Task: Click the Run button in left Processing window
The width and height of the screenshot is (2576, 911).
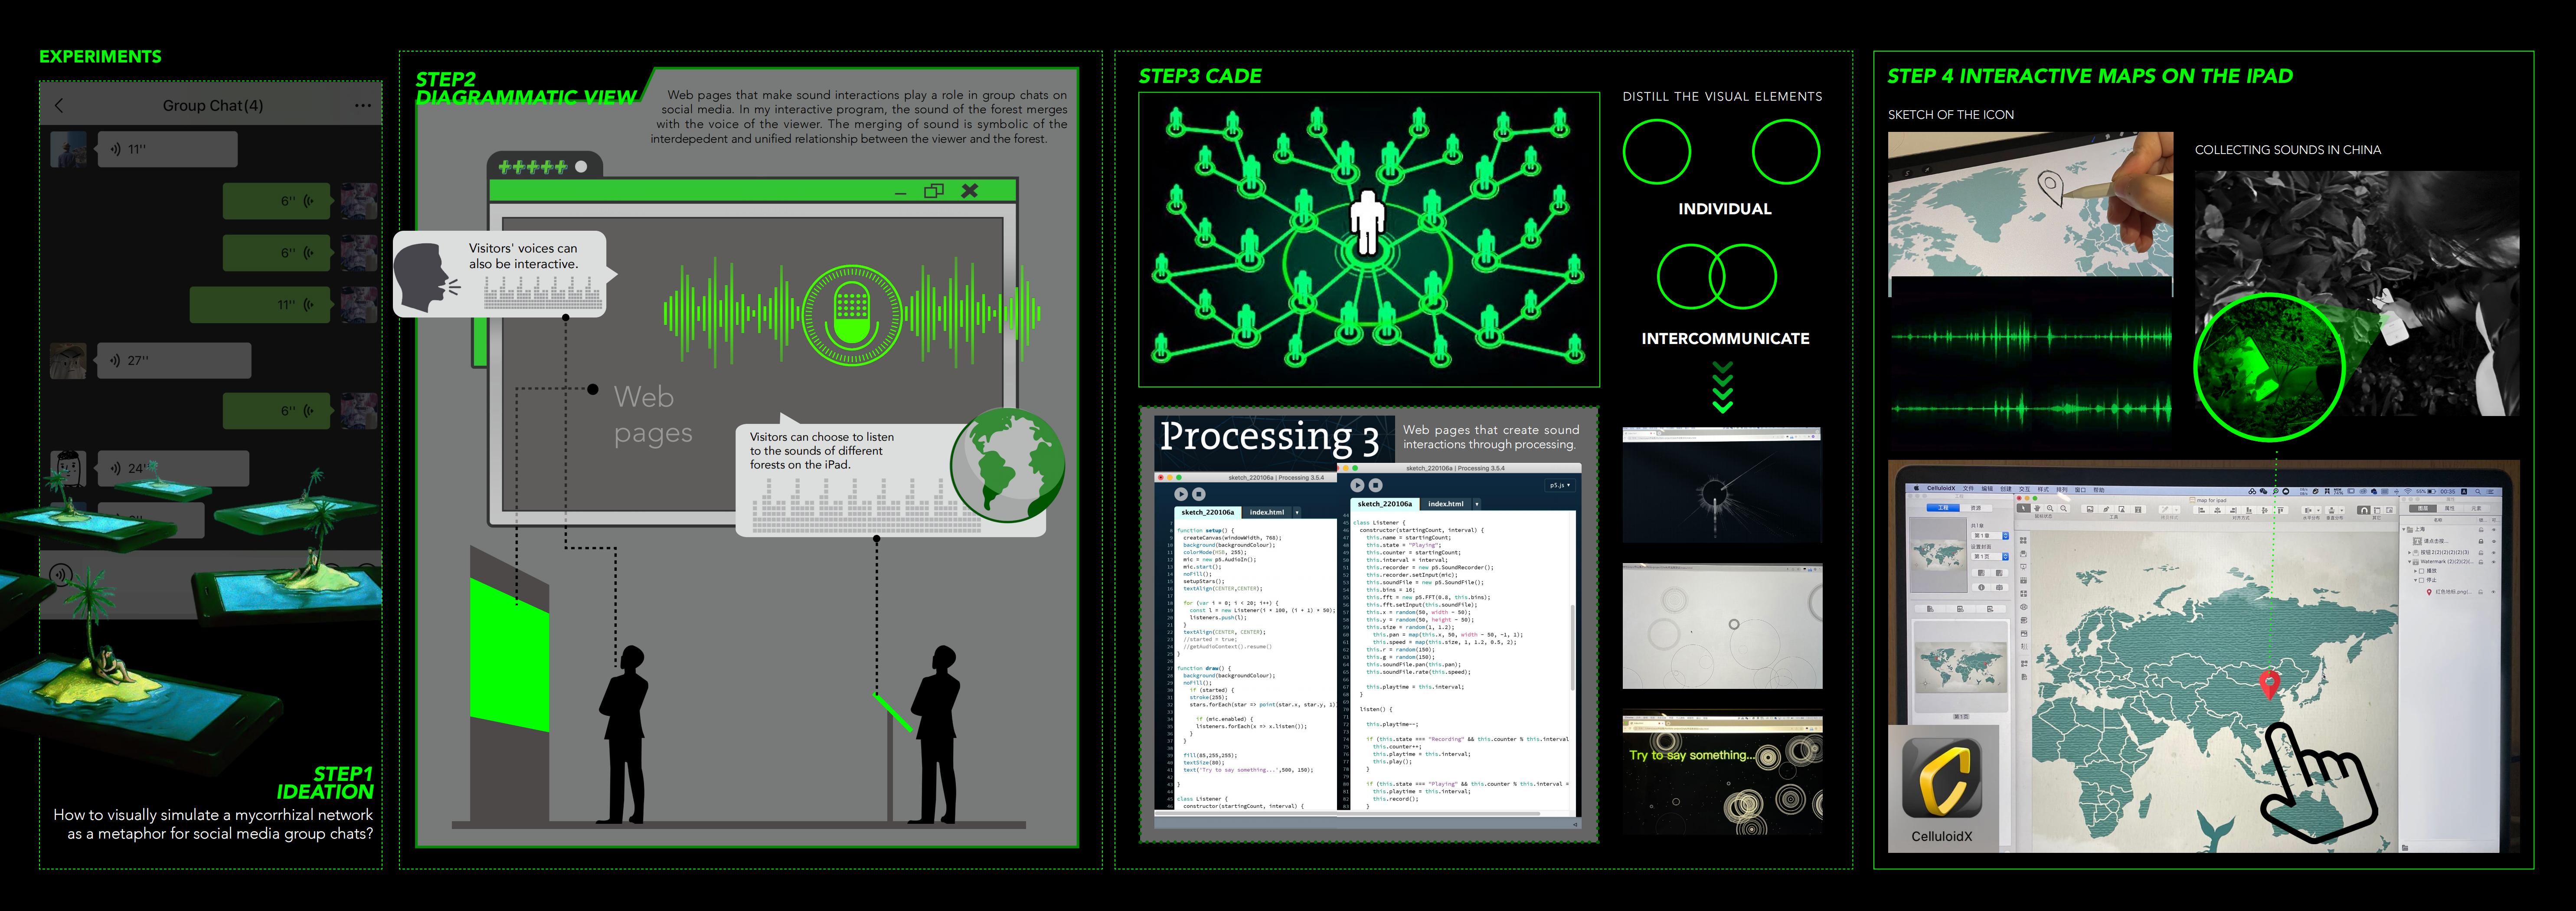Action: (1180, 494)
